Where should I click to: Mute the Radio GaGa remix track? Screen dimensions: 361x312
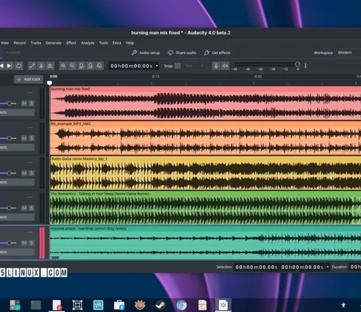(x=24, y=173)
